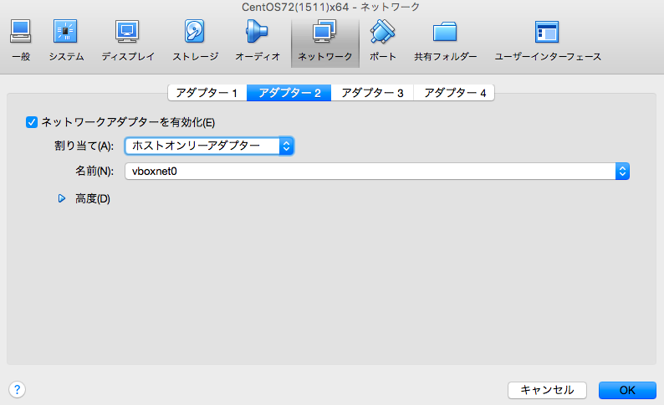This screenshot has width=664, height=405.
Task: Open the 名前 dropdown showing vboxnet0
Action: point(377,172)
